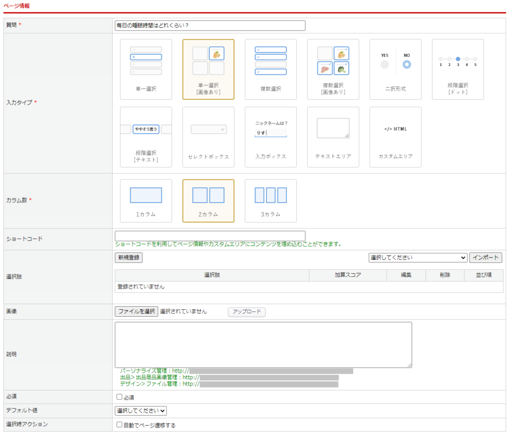The image size is (510, 436).
Task: Select the 入力ボックス input type
Action: [x=270, y=137]
